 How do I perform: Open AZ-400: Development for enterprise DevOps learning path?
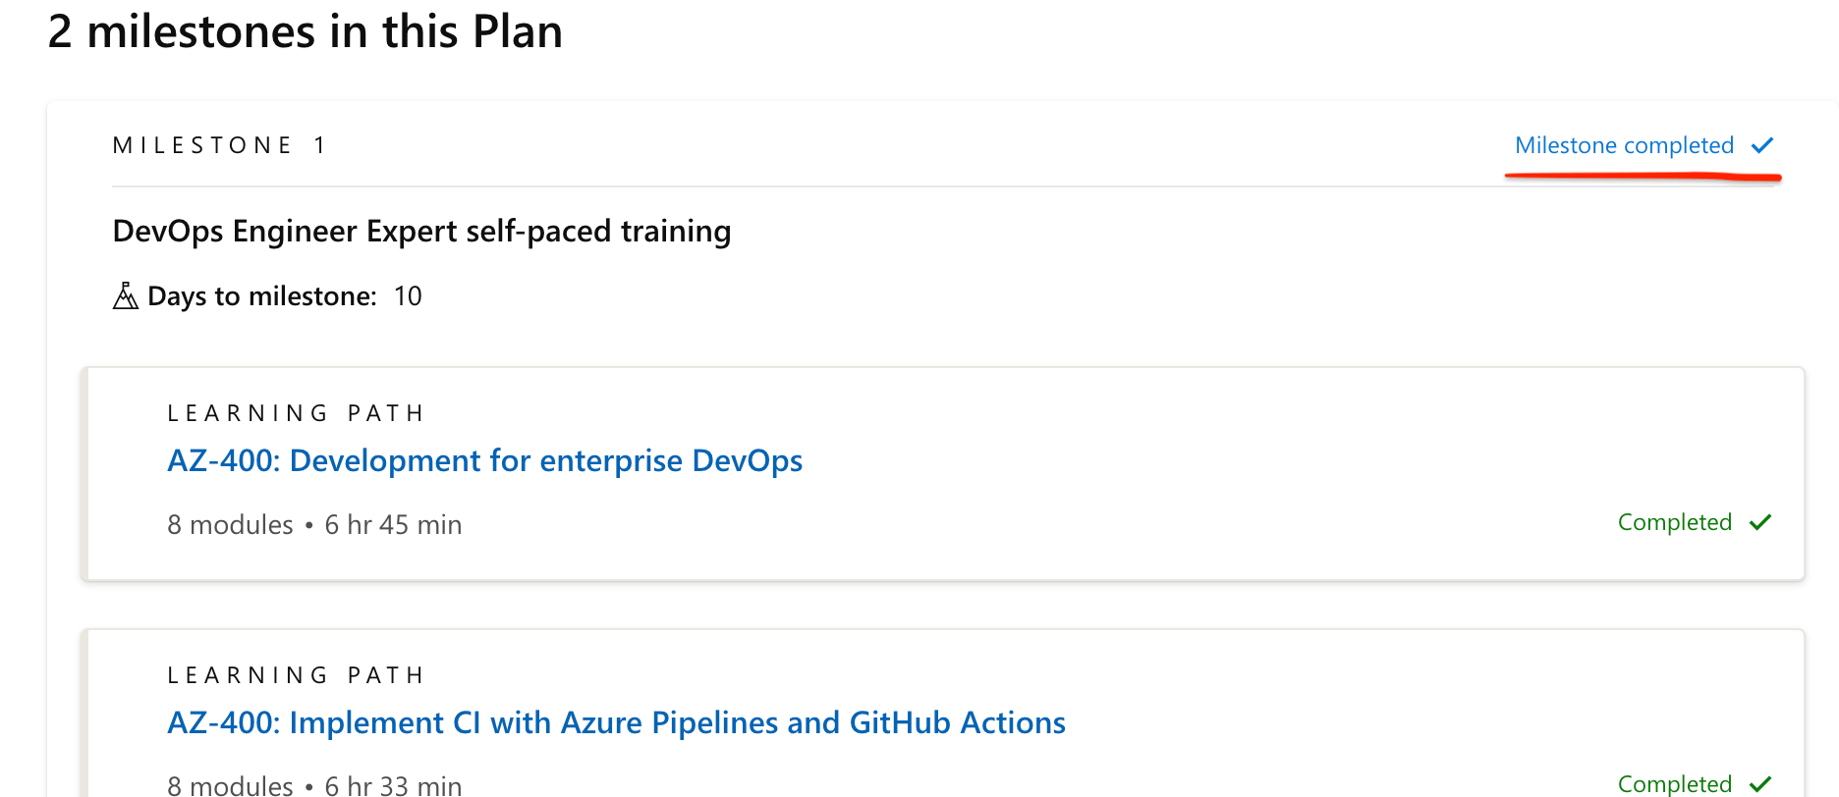point(484,460)
